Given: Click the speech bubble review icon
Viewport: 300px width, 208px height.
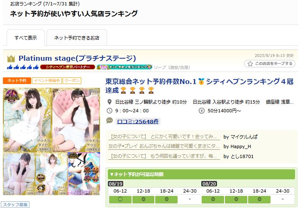Looking at the screenshot, I should pyautogui.click(x=109, y=121).
